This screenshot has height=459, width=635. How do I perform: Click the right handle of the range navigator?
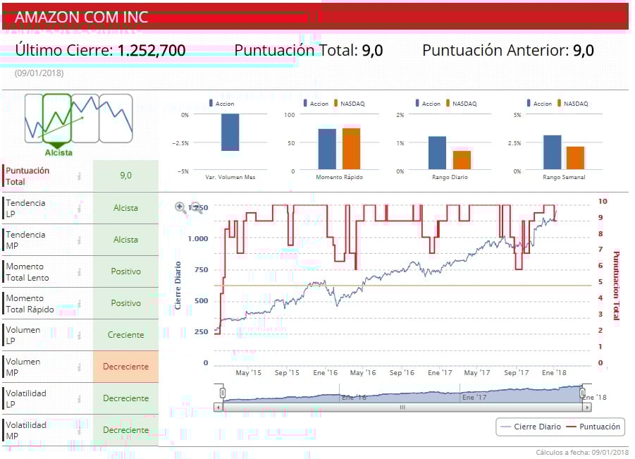pos(582,393)
